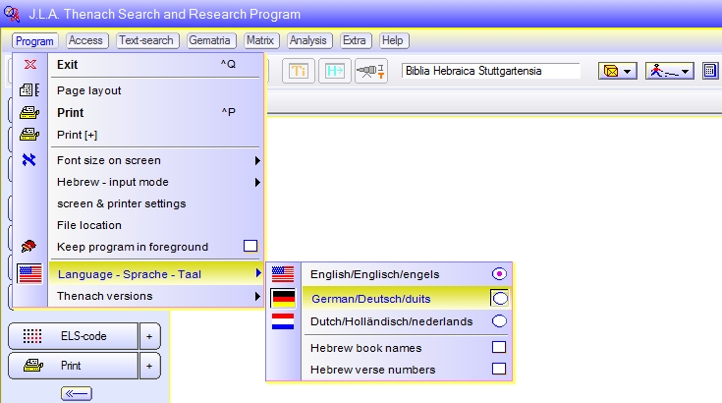Open the Help menu
Viewport: 722px width, 403px height.
[x=393, y=40]
